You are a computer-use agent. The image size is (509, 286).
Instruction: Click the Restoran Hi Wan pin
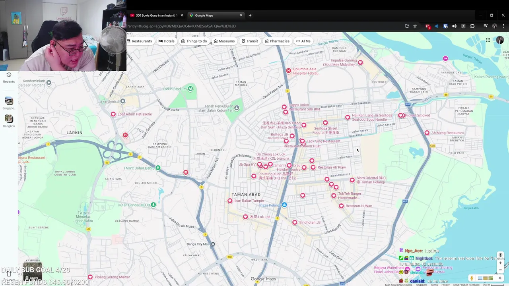(341, 206)
